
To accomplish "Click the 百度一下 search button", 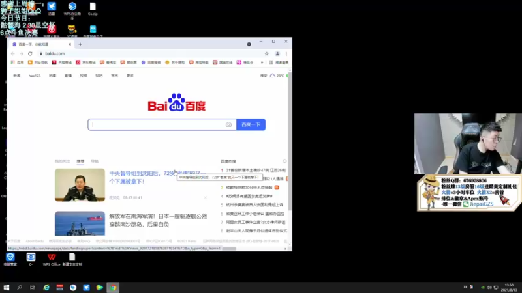I will point(251,124).
